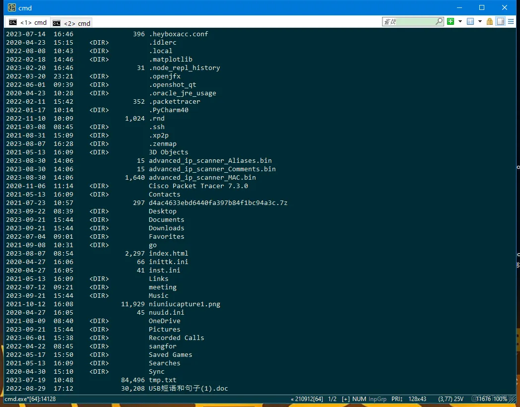This screenshot has width=520, height=407.
Task: Click the « arrows in status bar
Action: pos(292,399)
